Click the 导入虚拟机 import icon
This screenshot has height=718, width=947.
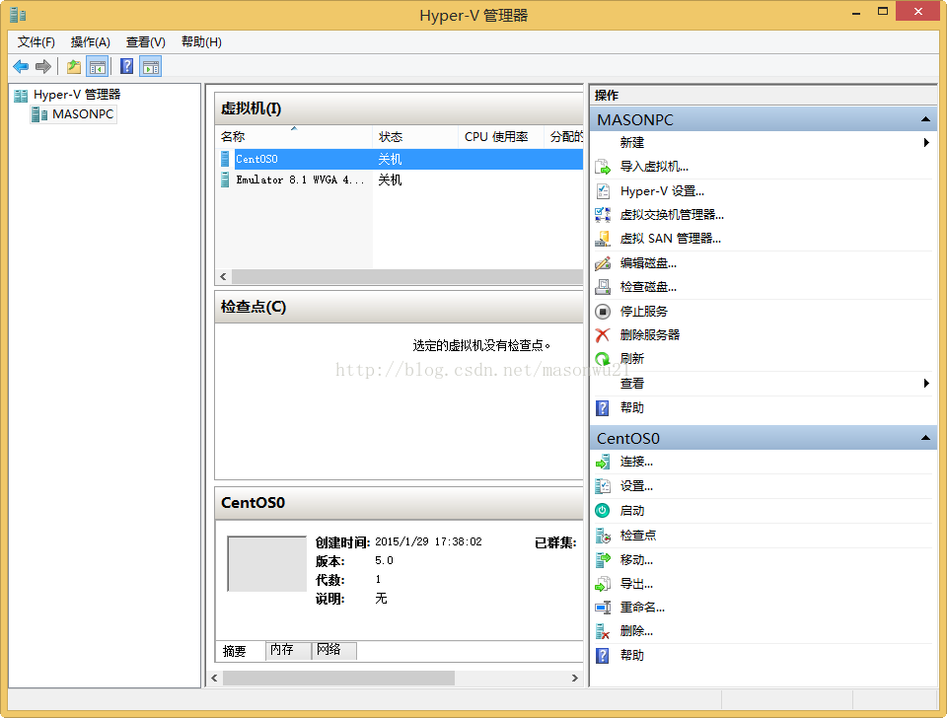point(603,167)
